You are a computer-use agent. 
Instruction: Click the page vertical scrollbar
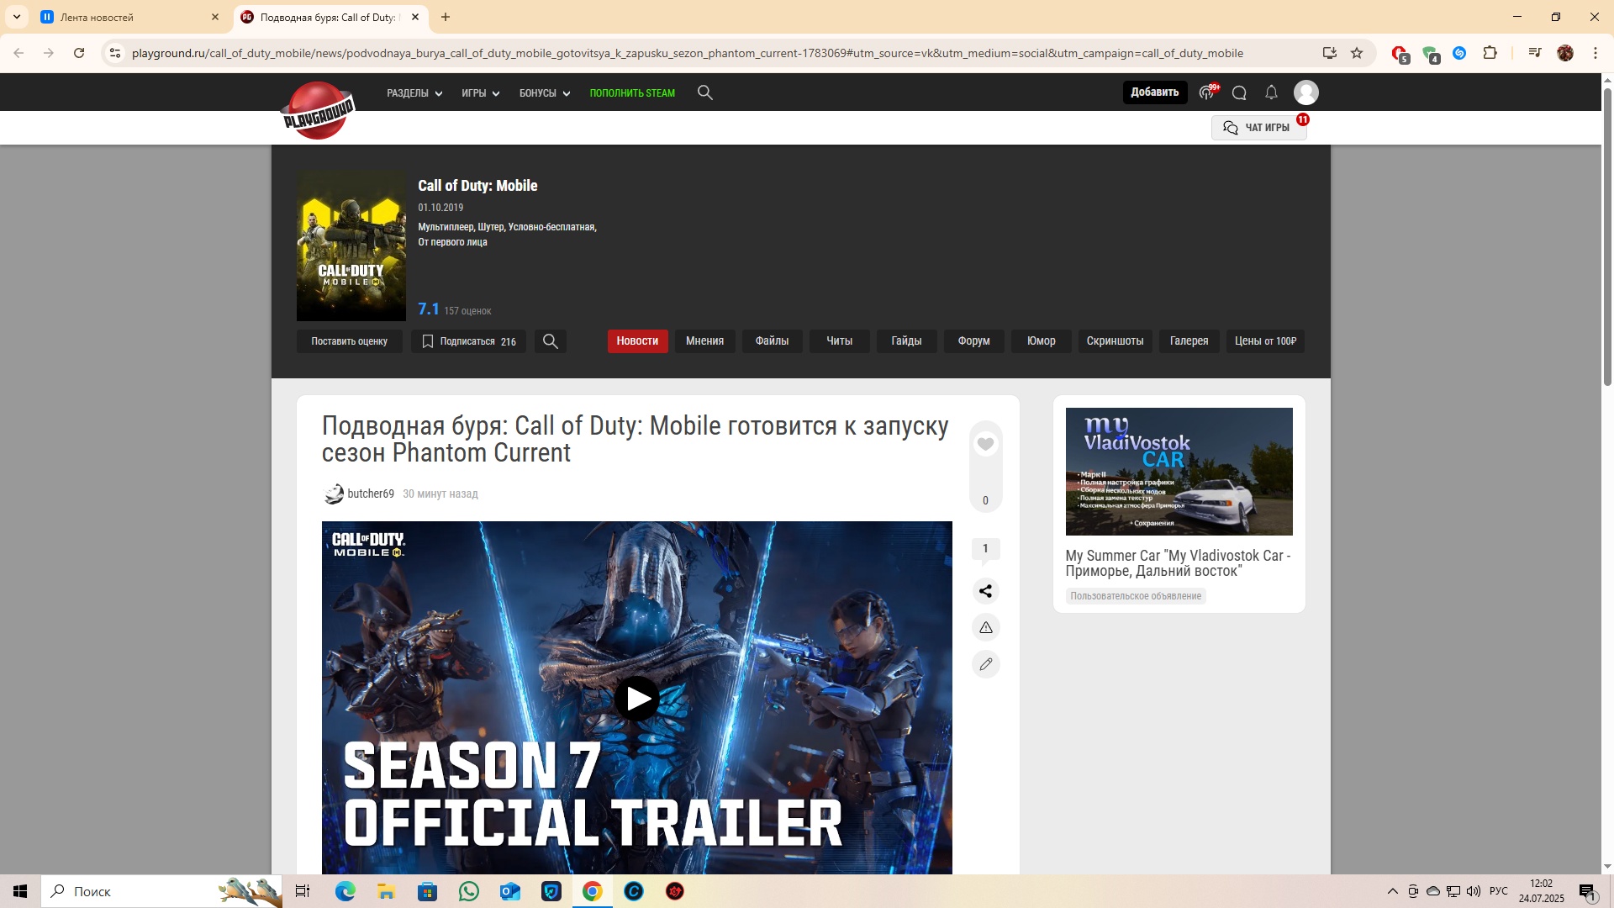[x=1607, y=235]
